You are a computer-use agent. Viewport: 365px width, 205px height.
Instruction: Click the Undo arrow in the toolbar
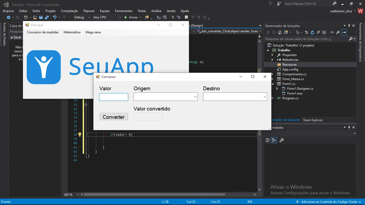(x=55, y=17)
